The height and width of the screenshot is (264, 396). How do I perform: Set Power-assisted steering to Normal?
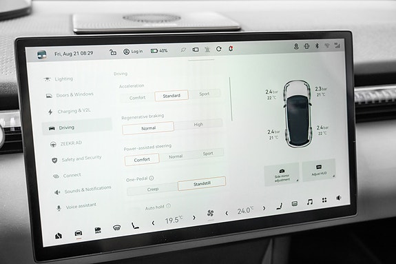pos(176,156)
